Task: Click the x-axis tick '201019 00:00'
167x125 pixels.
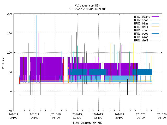Action: pyautogui.click(x=13, y=116)
